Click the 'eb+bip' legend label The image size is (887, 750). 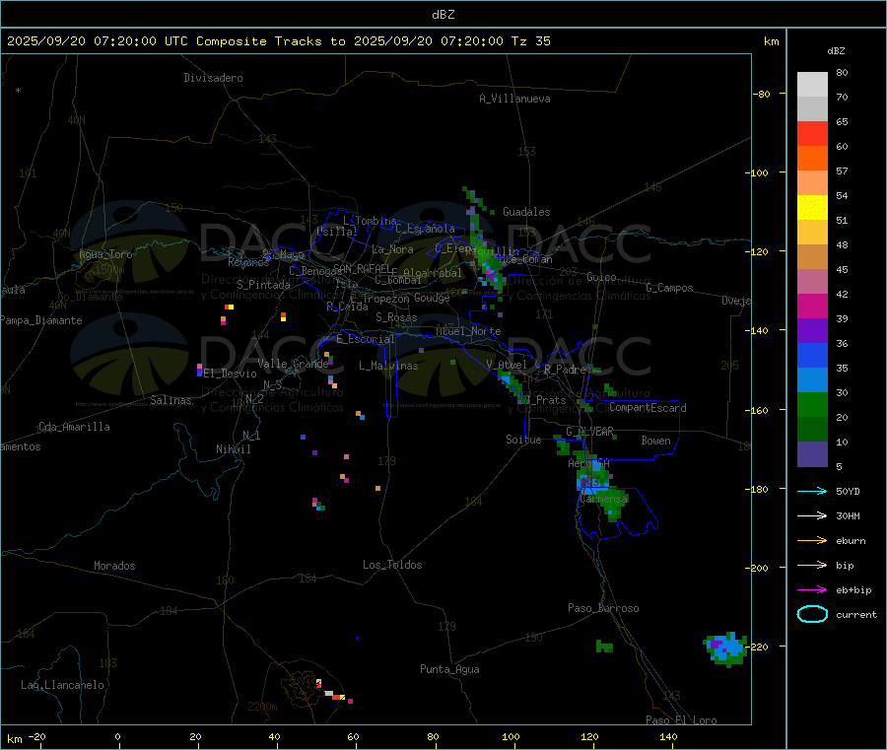coord(853,590)
